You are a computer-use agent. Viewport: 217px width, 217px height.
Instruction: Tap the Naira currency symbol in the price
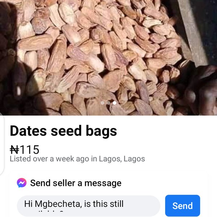(x=14, y=150)
